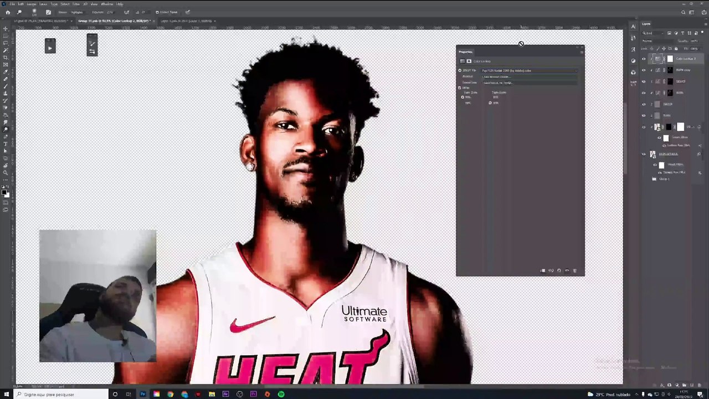Click the reset adjustment icon in Properties

point(558,270)
